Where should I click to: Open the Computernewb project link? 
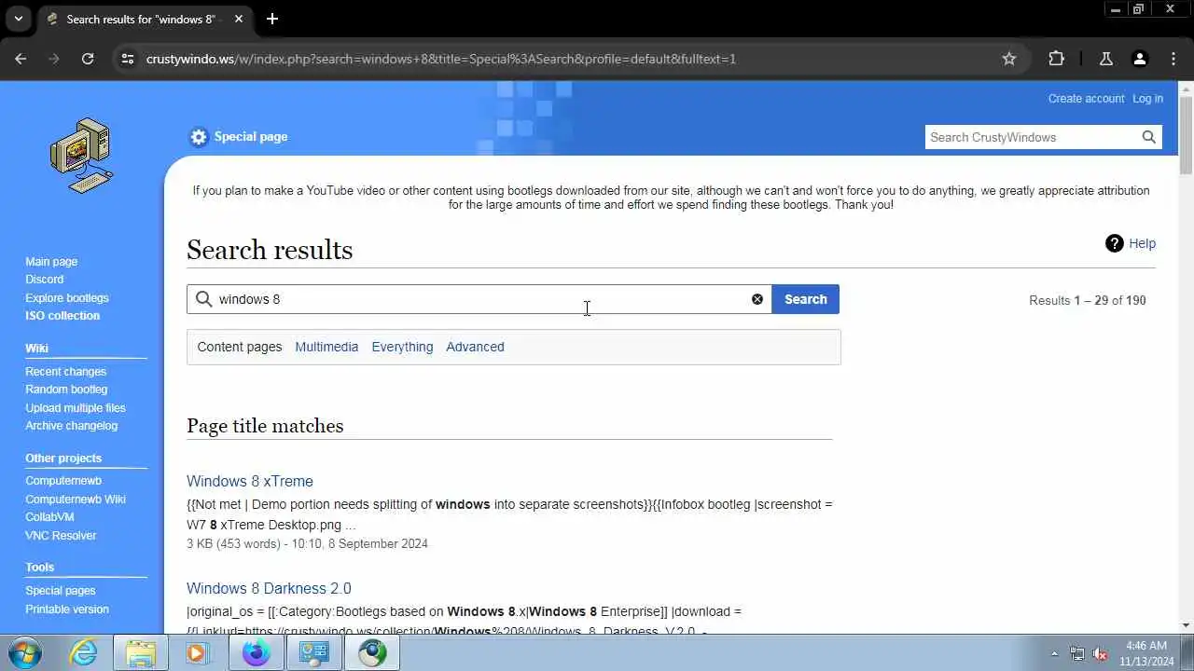point(63,481)
